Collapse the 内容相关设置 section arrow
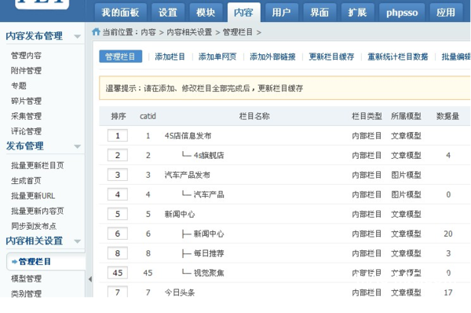 78,241
